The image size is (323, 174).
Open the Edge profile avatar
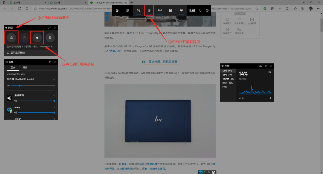pos(310,9)
